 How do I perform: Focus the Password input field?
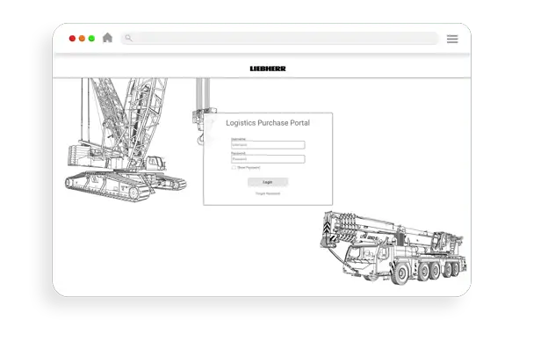click(268, 159)
